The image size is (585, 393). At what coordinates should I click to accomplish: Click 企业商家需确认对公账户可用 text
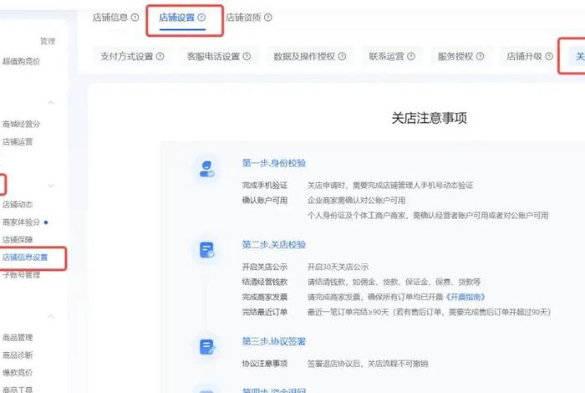(356, 201)
